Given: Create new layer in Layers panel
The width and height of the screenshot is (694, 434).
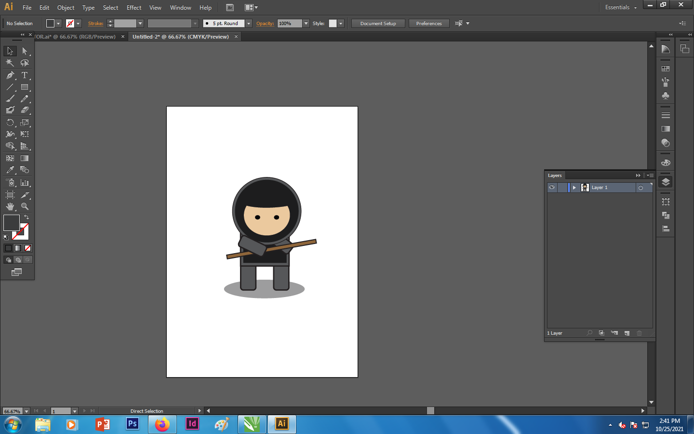Looking at the screenshot, I should point(627,333).
